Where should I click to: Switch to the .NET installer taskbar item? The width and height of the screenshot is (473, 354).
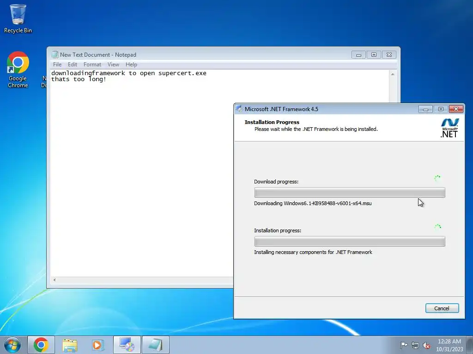pyautogui.click(x=127, y=345)
